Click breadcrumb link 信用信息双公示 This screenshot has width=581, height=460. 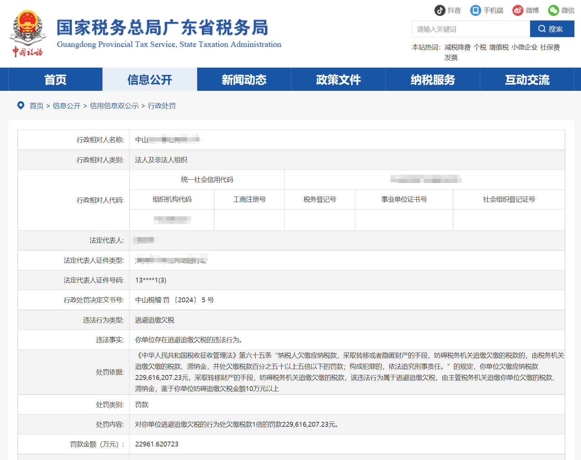click(114, 106)
